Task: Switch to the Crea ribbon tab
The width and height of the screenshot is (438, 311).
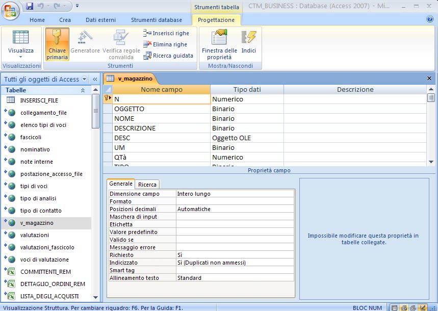Action: [65, 20]
